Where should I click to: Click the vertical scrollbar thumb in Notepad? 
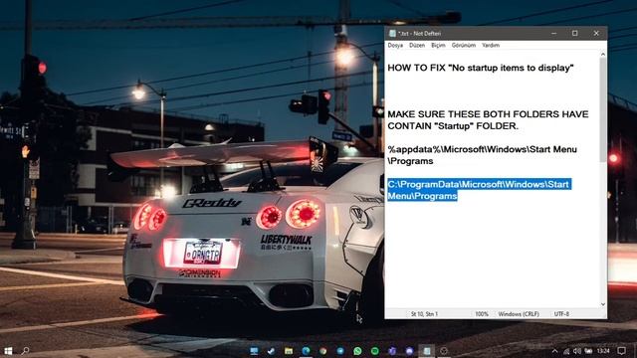[603, 109]
